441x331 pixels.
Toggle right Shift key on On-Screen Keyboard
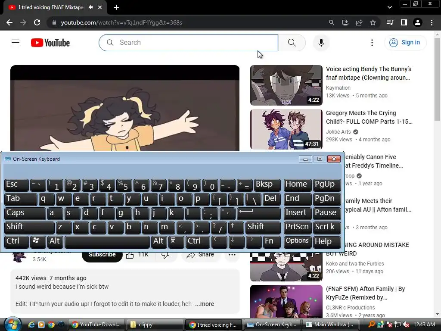263,228
